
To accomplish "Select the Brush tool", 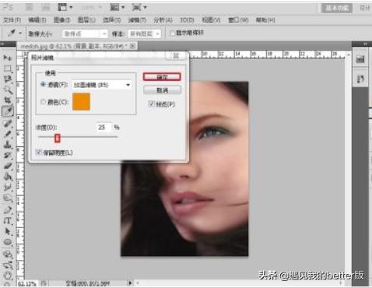I will click(8, 134).
